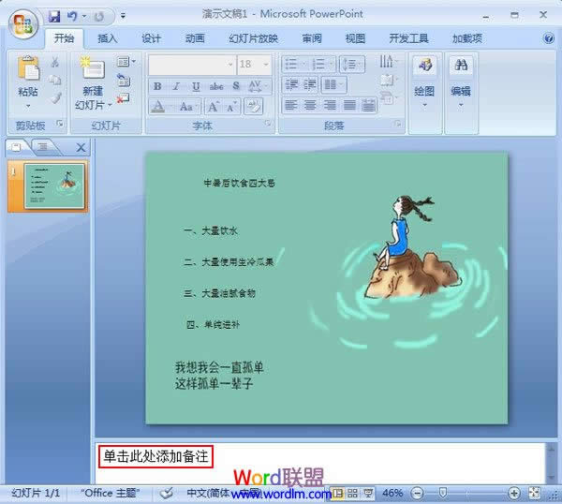Center-align the text
The image size is (562, 504).
click(x=310, y=105)
